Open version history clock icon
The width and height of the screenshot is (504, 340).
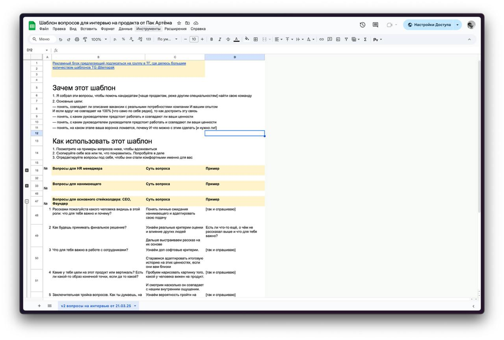(362, 25)
